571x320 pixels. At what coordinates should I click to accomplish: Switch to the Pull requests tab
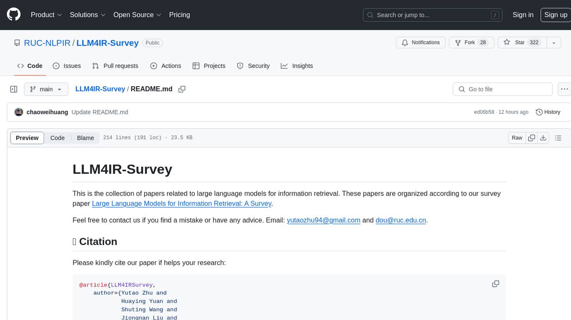click(115, 66)
